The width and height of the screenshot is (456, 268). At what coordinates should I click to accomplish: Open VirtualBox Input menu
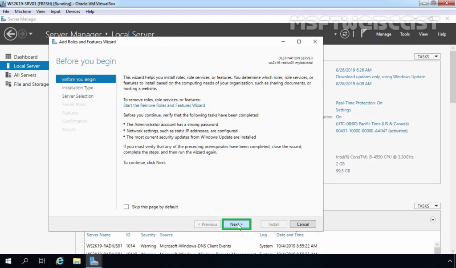click(x=55, y=11)
